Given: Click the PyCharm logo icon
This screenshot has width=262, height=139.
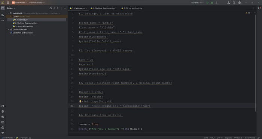Looking at the screenshot, I should [3, 3].
